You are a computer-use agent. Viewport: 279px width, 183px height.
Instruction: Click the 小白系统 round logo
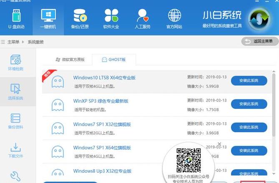pos(259,19)
